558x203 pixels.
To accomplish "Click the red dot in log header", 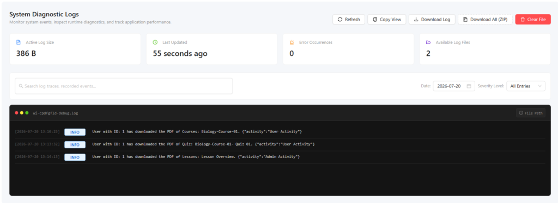I will 16,113.
